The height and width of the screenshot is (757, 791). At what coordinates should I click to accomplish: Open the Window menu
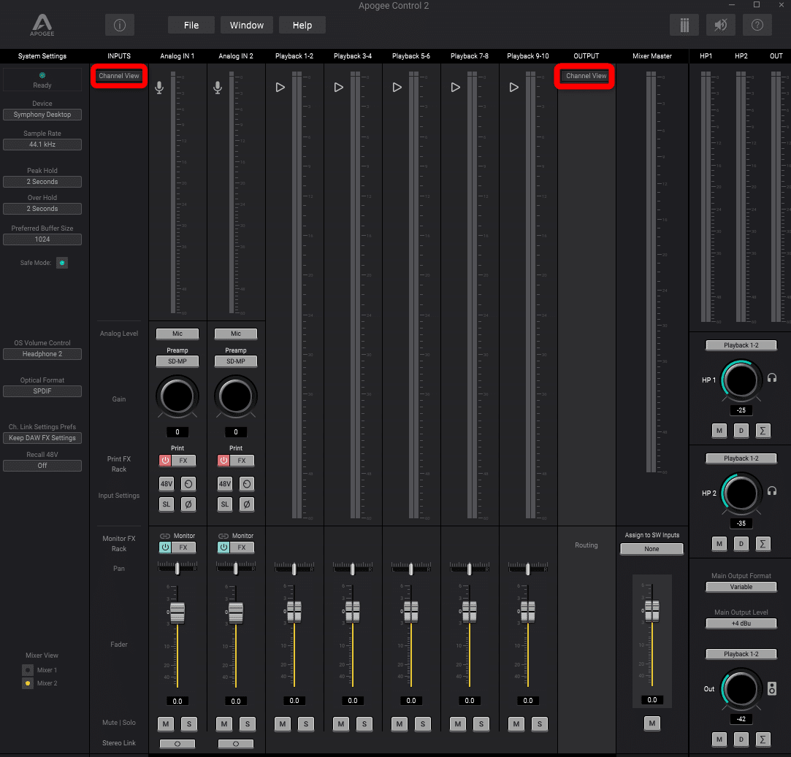click(246, 24)
